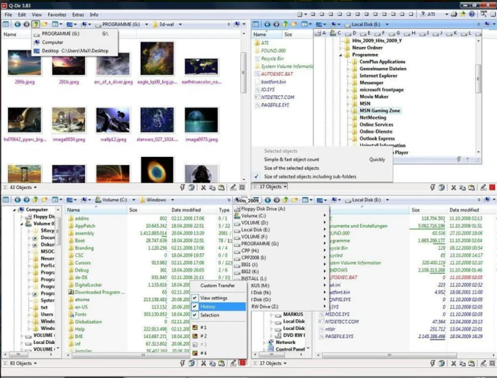This screenshot has width=497, height=378.
Task: Open the Edit menu
Action: [22, 15]
